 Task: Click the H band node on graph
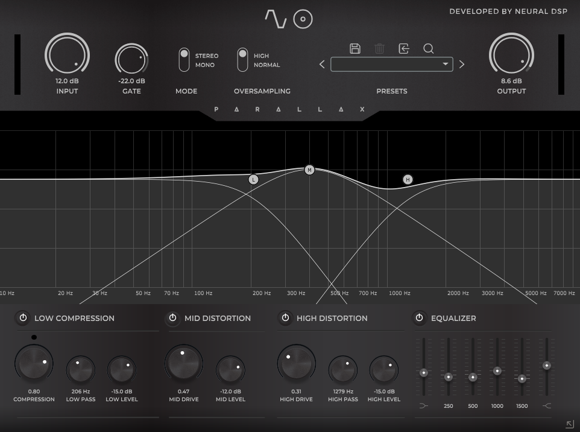pos(408,180)
